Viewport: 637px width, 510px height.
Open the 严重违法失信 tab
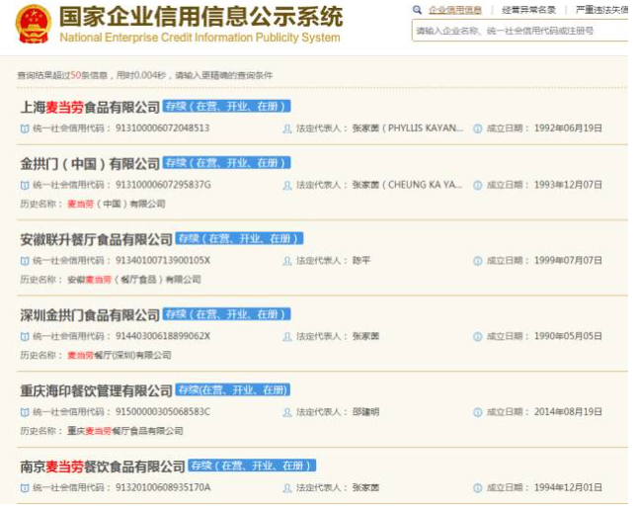pyautogui.click(x=600, y=10)
